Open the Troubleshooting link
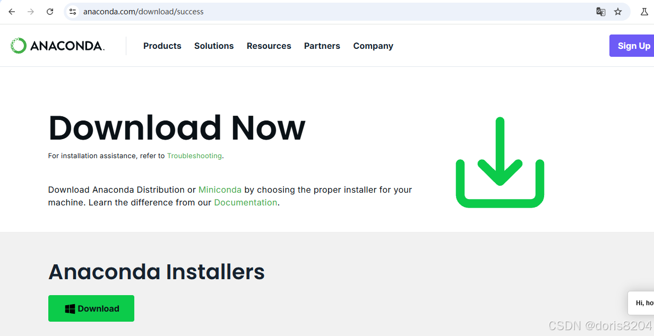Screen dimensions: 654x336 194,156
